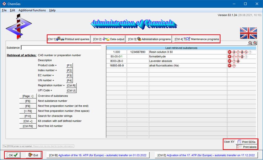Select the Resin solution X 50 cell
Viewport: 263px width, 160px height.
pyautogui.click(x=188, y=52)
